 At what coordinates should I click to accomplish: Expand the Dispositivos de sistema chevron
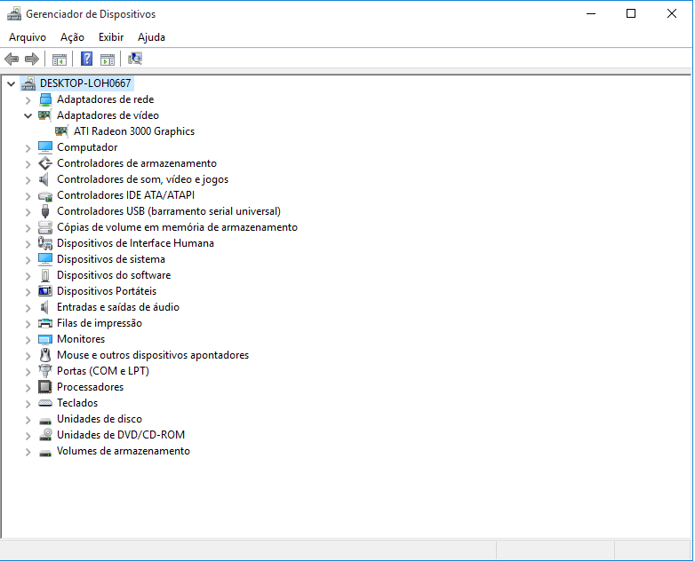tap(28, 260)
